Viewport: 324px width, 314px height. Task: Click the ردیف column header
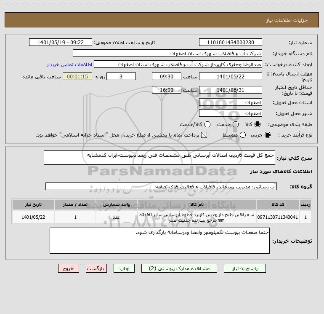[x=305, y=204]
